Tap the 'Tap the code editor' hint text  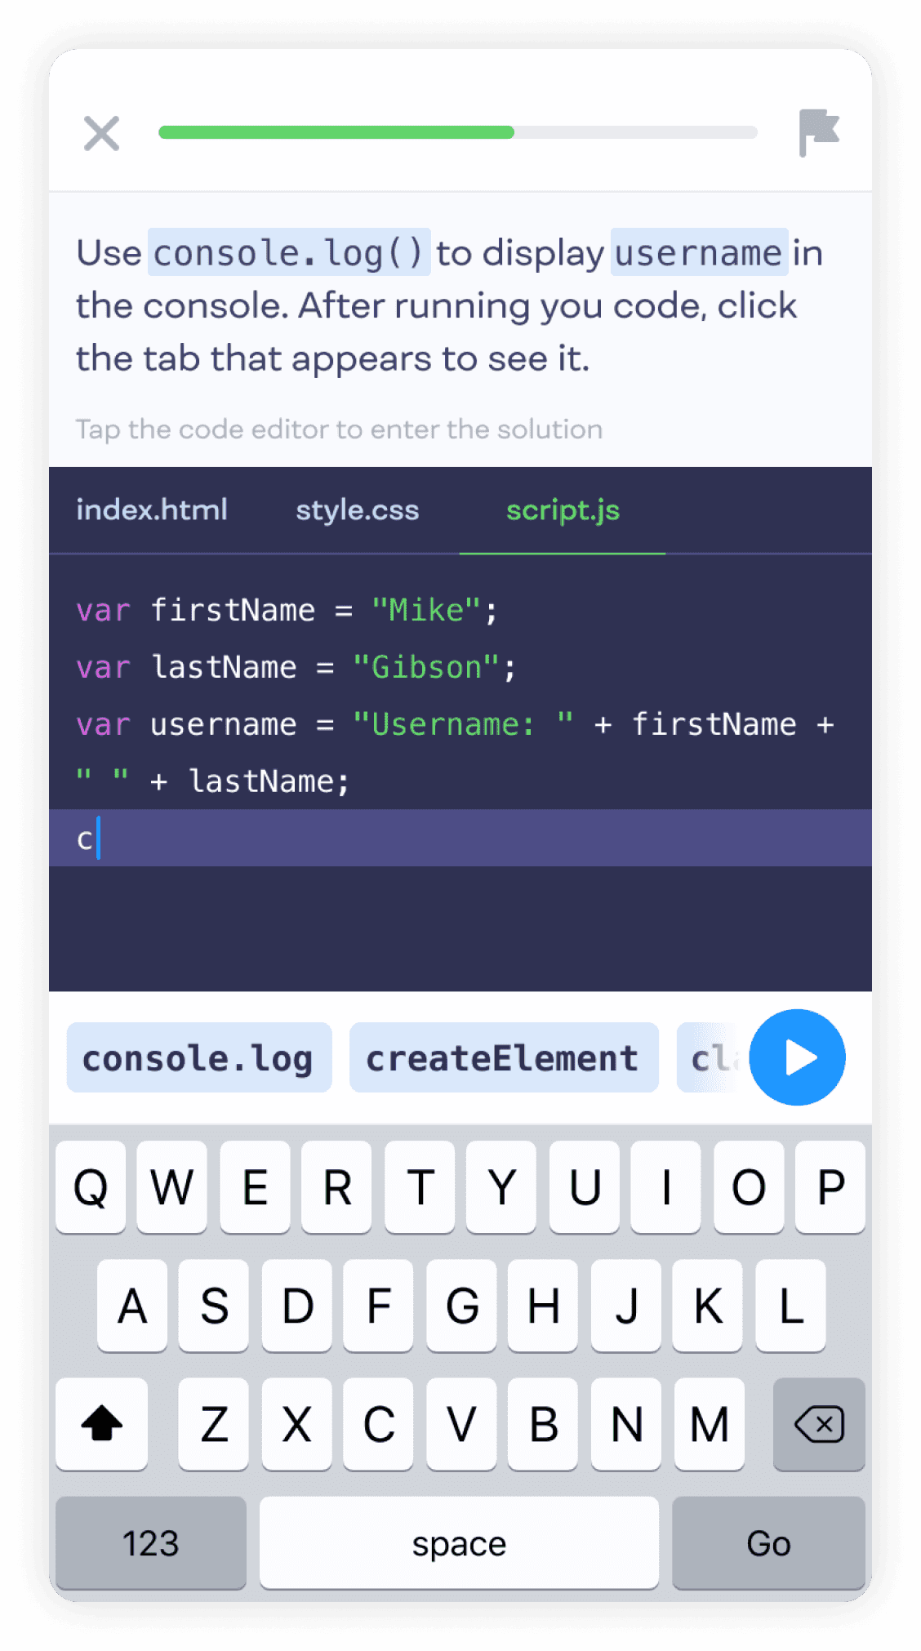tap(339, 429)
